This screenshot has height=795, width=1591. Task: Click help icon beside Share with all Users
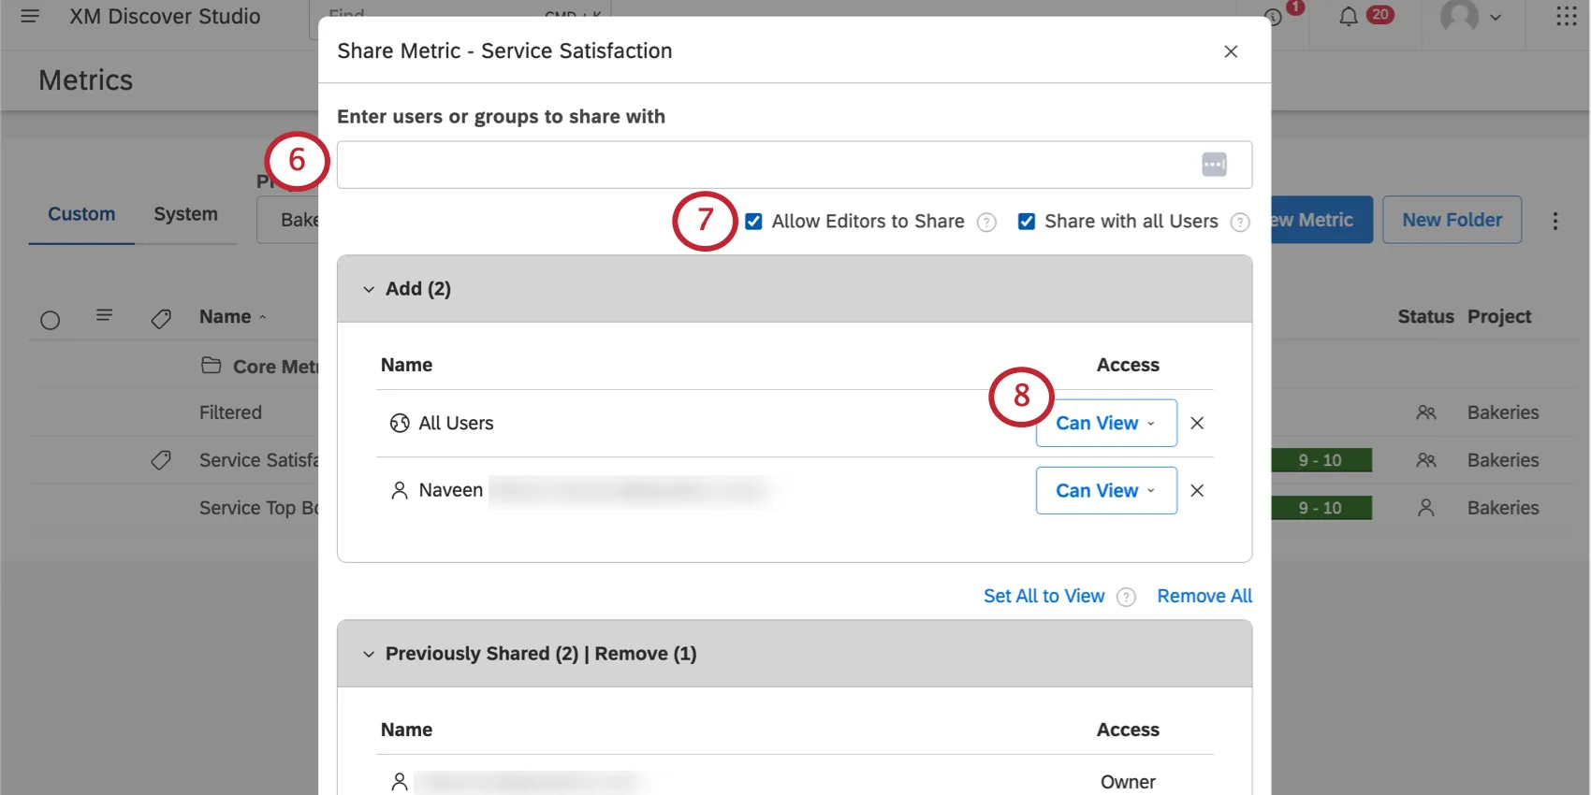point(1240,223)
